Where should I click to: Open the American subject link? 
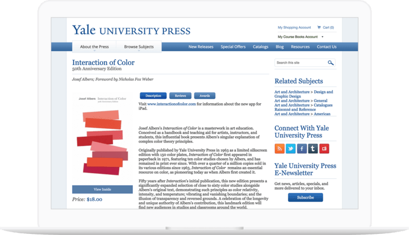click(322, 114)
